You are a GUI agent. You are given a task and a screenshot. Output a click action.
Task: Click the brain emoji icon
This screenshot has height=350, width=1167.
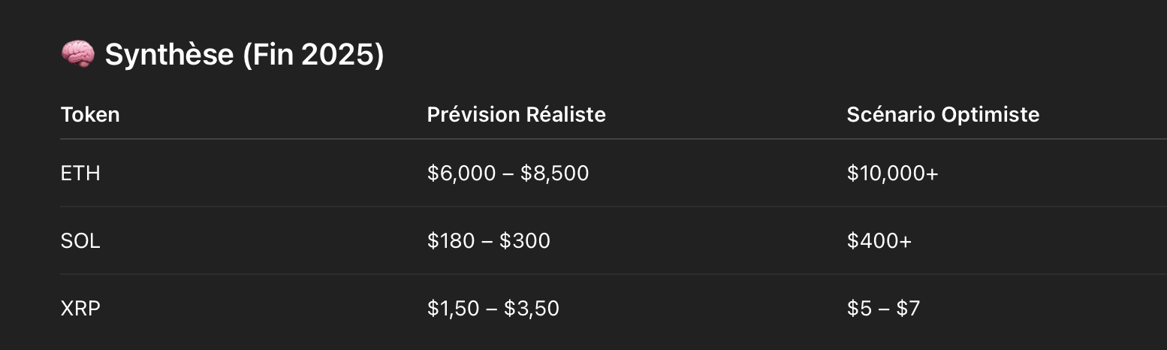click(77, 55)
